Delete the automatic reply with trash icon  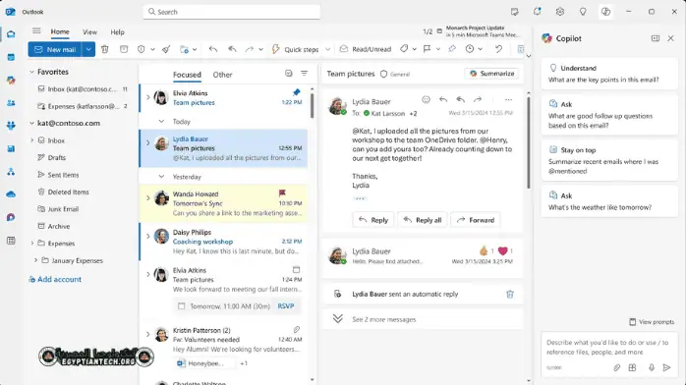pyautogui.click(x=510, y=294)
